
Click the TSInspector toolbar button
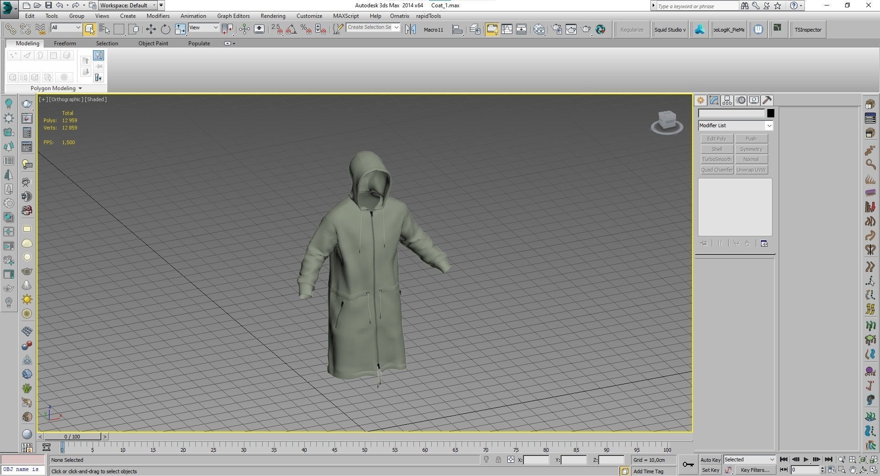pos(808,30)
